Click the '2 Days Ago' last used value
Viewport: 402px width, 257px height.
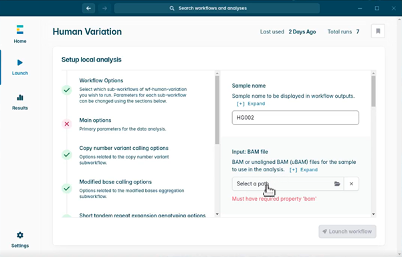302,31
